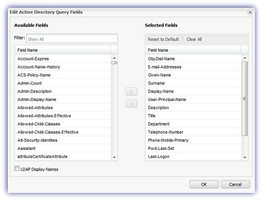Screen dimensions: 262x200
Task: Select Given-Name in Selected Fields
Action: [193, 75]
